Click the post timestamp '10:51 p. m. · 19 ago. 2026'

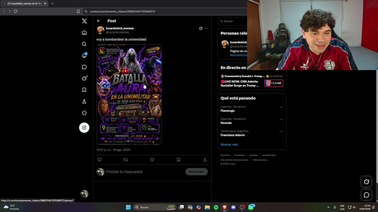click(113, 150)
